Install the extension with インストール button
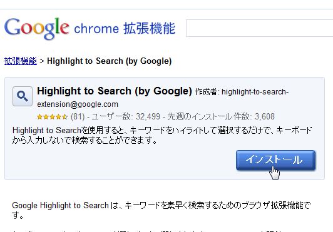The width and height of the screenshot is (333, 232). 275,160
